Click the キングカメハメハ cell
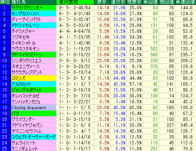 click(33, 13)
